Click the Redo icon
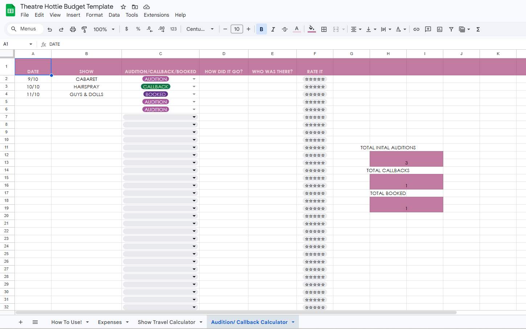Viewport: 526px width, 329px height. pyautogui.click(x=61, y=29)
